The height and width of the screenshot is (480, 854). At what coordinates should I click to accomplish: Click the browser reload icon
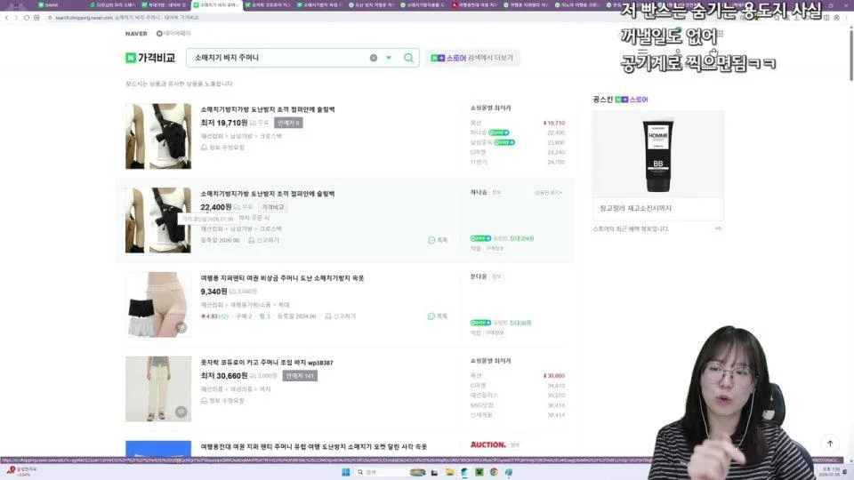(26, 18)
